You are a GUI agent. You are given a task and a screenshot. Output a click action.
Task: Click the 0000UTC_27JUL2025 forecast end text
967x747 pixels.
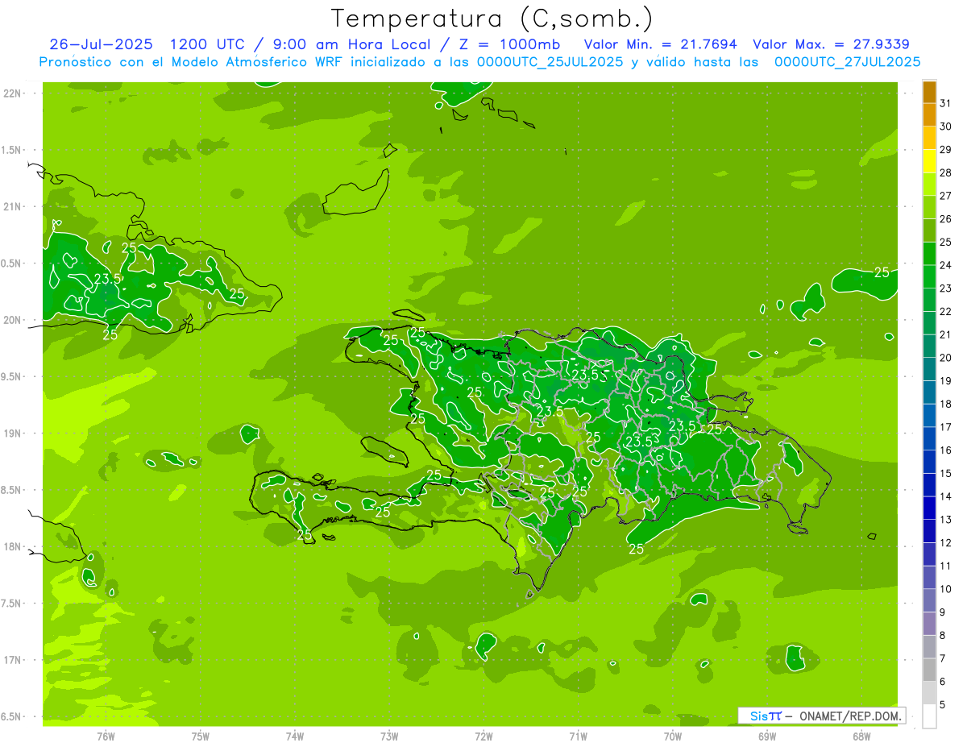coord(847,62)
